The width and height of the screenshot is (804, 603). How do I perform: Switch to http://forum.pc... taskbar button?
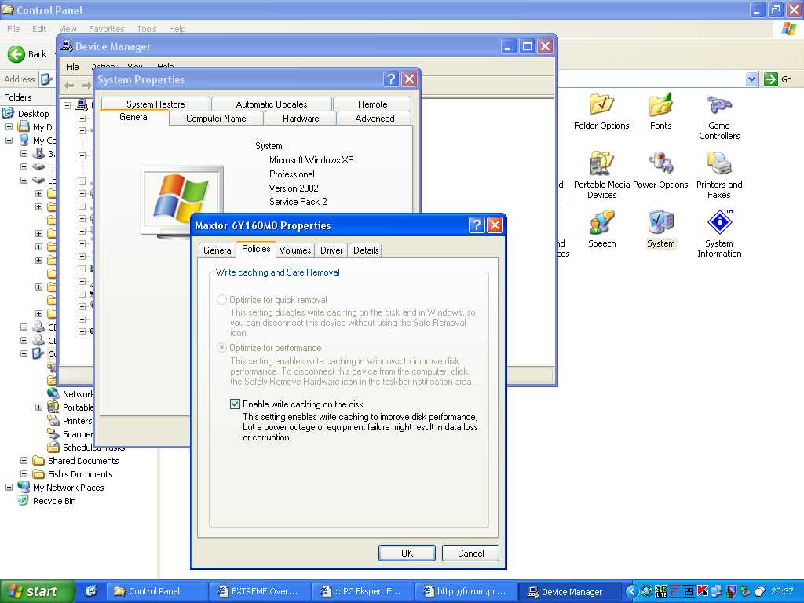pos(465,591)
